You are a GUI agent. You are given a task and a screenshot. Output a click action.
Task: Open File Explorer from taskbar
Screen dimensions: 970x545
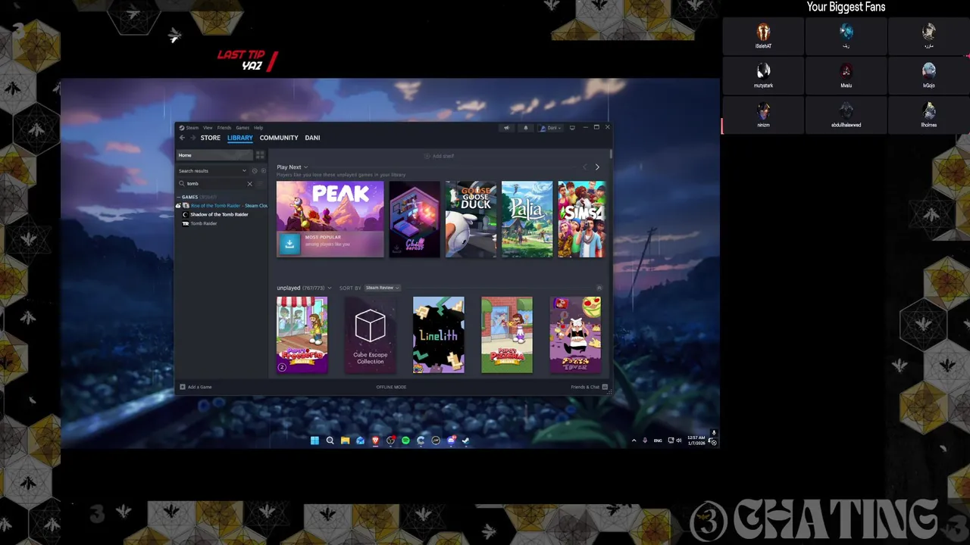click(345, 441)
